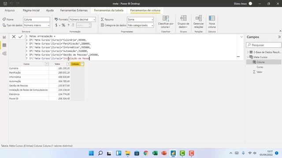
Task: Open taskbar search magnifier
Action: [100, 153]
